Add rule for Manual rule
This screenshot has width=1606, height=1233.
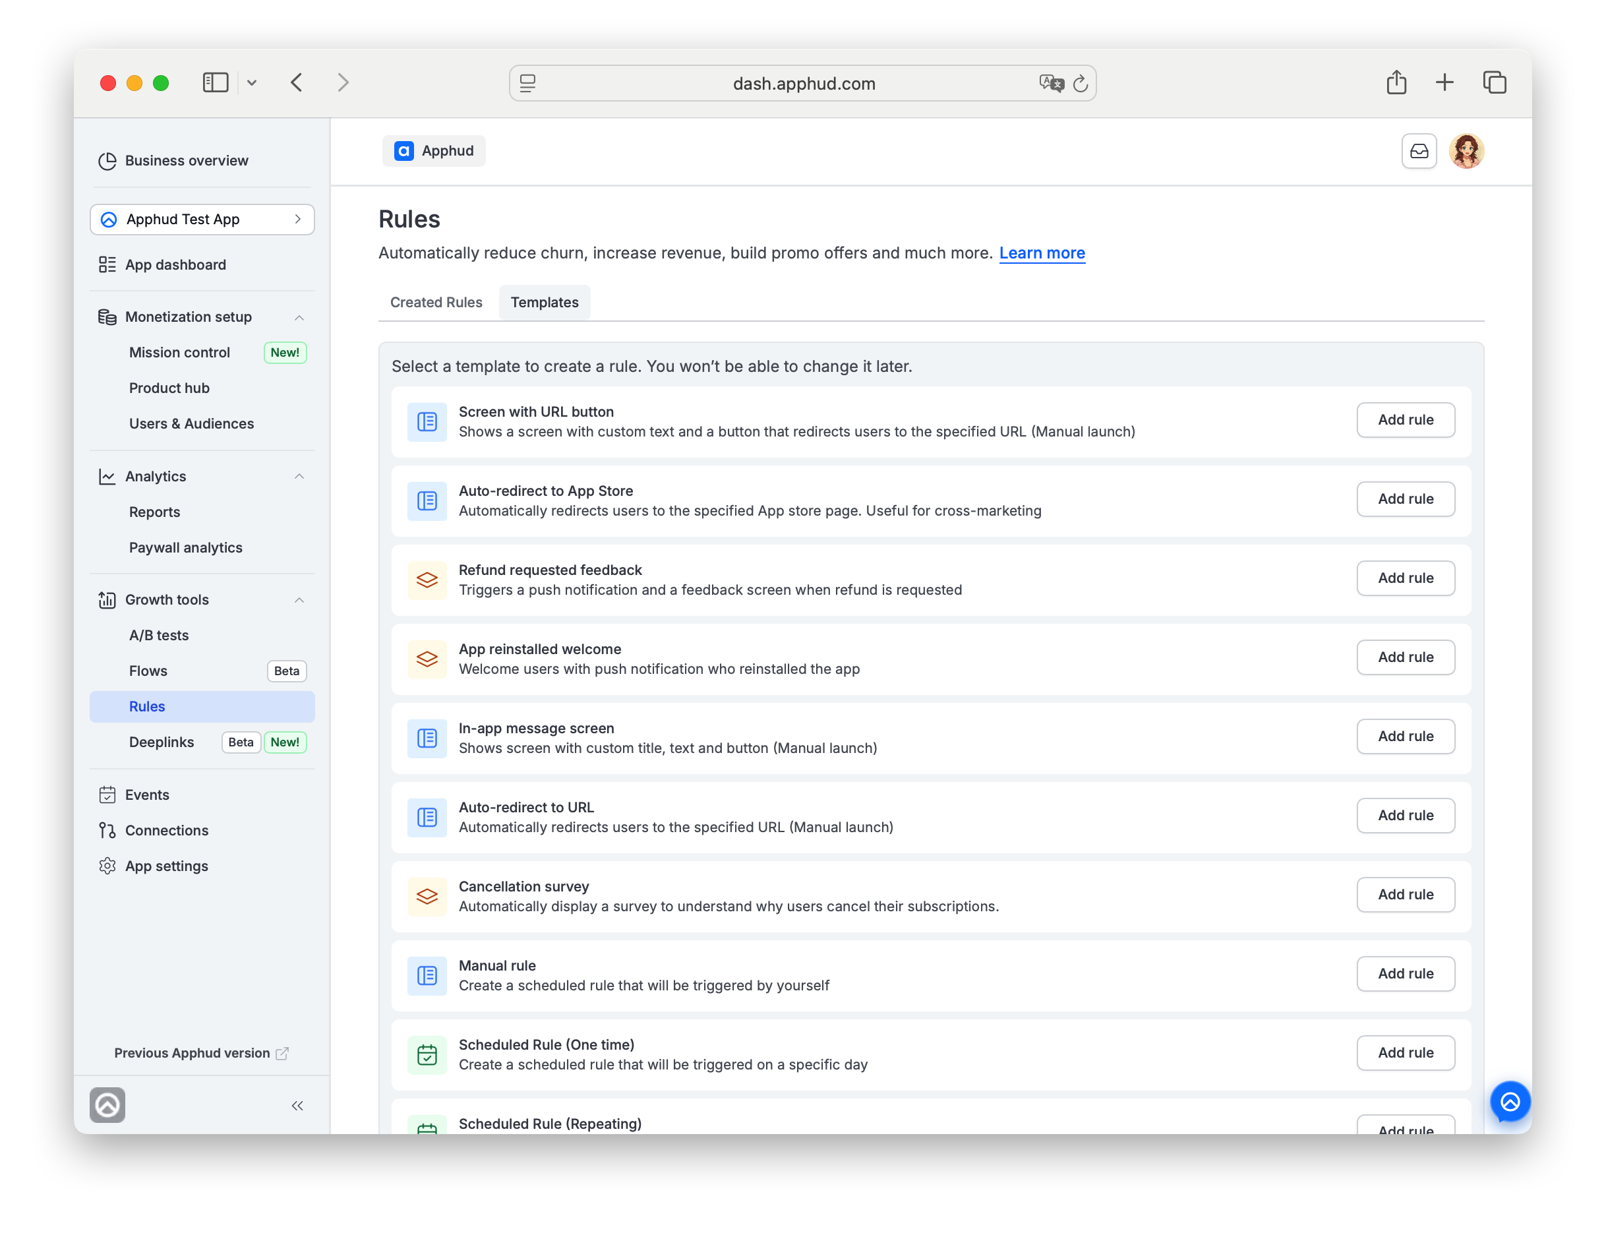click(x=1405, y=974)
